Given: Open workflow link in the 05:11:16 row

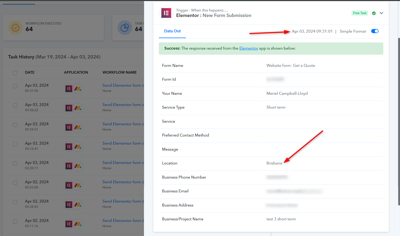Looking at the screenshot, I should click(123, 221).
